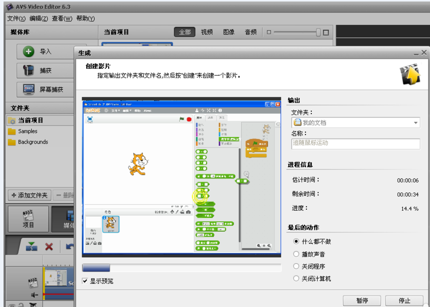The image size is (430, 307).
Task: Select the 播放声音 radio option
Action: pos(296,254)
